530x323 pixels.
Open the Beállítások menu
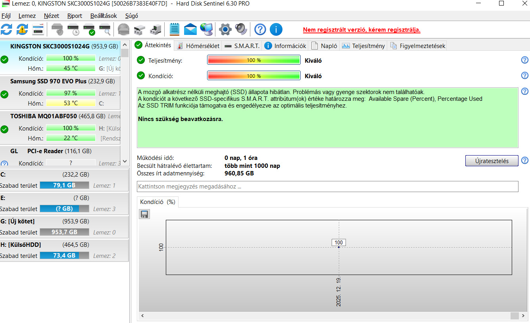(104, 16)
